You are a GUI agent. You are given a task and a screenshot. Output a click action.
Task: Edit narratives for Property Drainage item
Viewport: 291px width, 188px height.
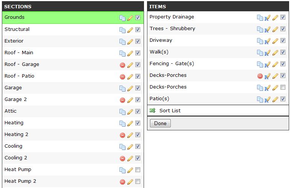(267, 18)
